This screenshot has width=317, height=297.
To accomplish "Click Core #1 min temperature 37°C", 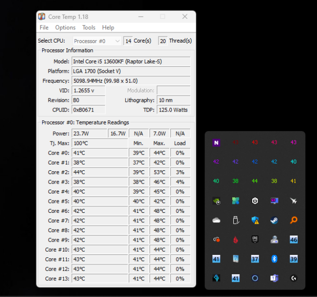I will pyautogui.click(x=139, y=163).
